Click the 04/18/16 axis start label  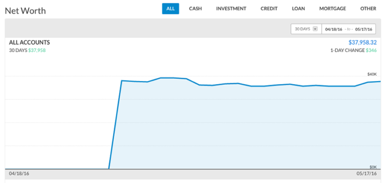tap(19, 173)
